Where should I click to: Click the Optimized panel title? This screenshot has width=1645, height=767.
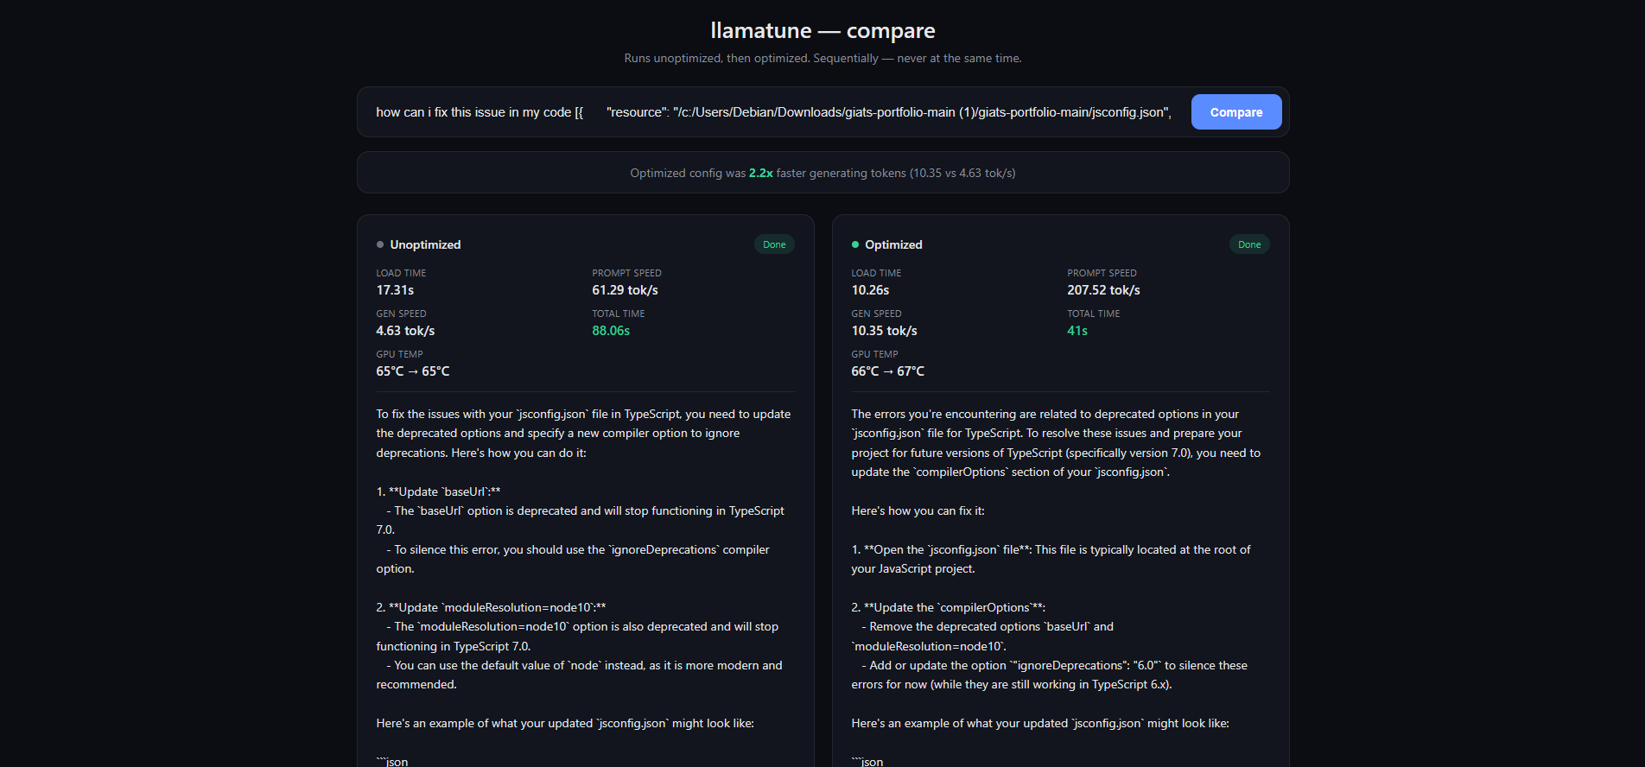point(893,244)
